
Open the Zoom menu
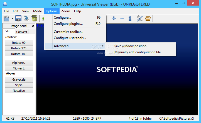click(x=66, y=11)
